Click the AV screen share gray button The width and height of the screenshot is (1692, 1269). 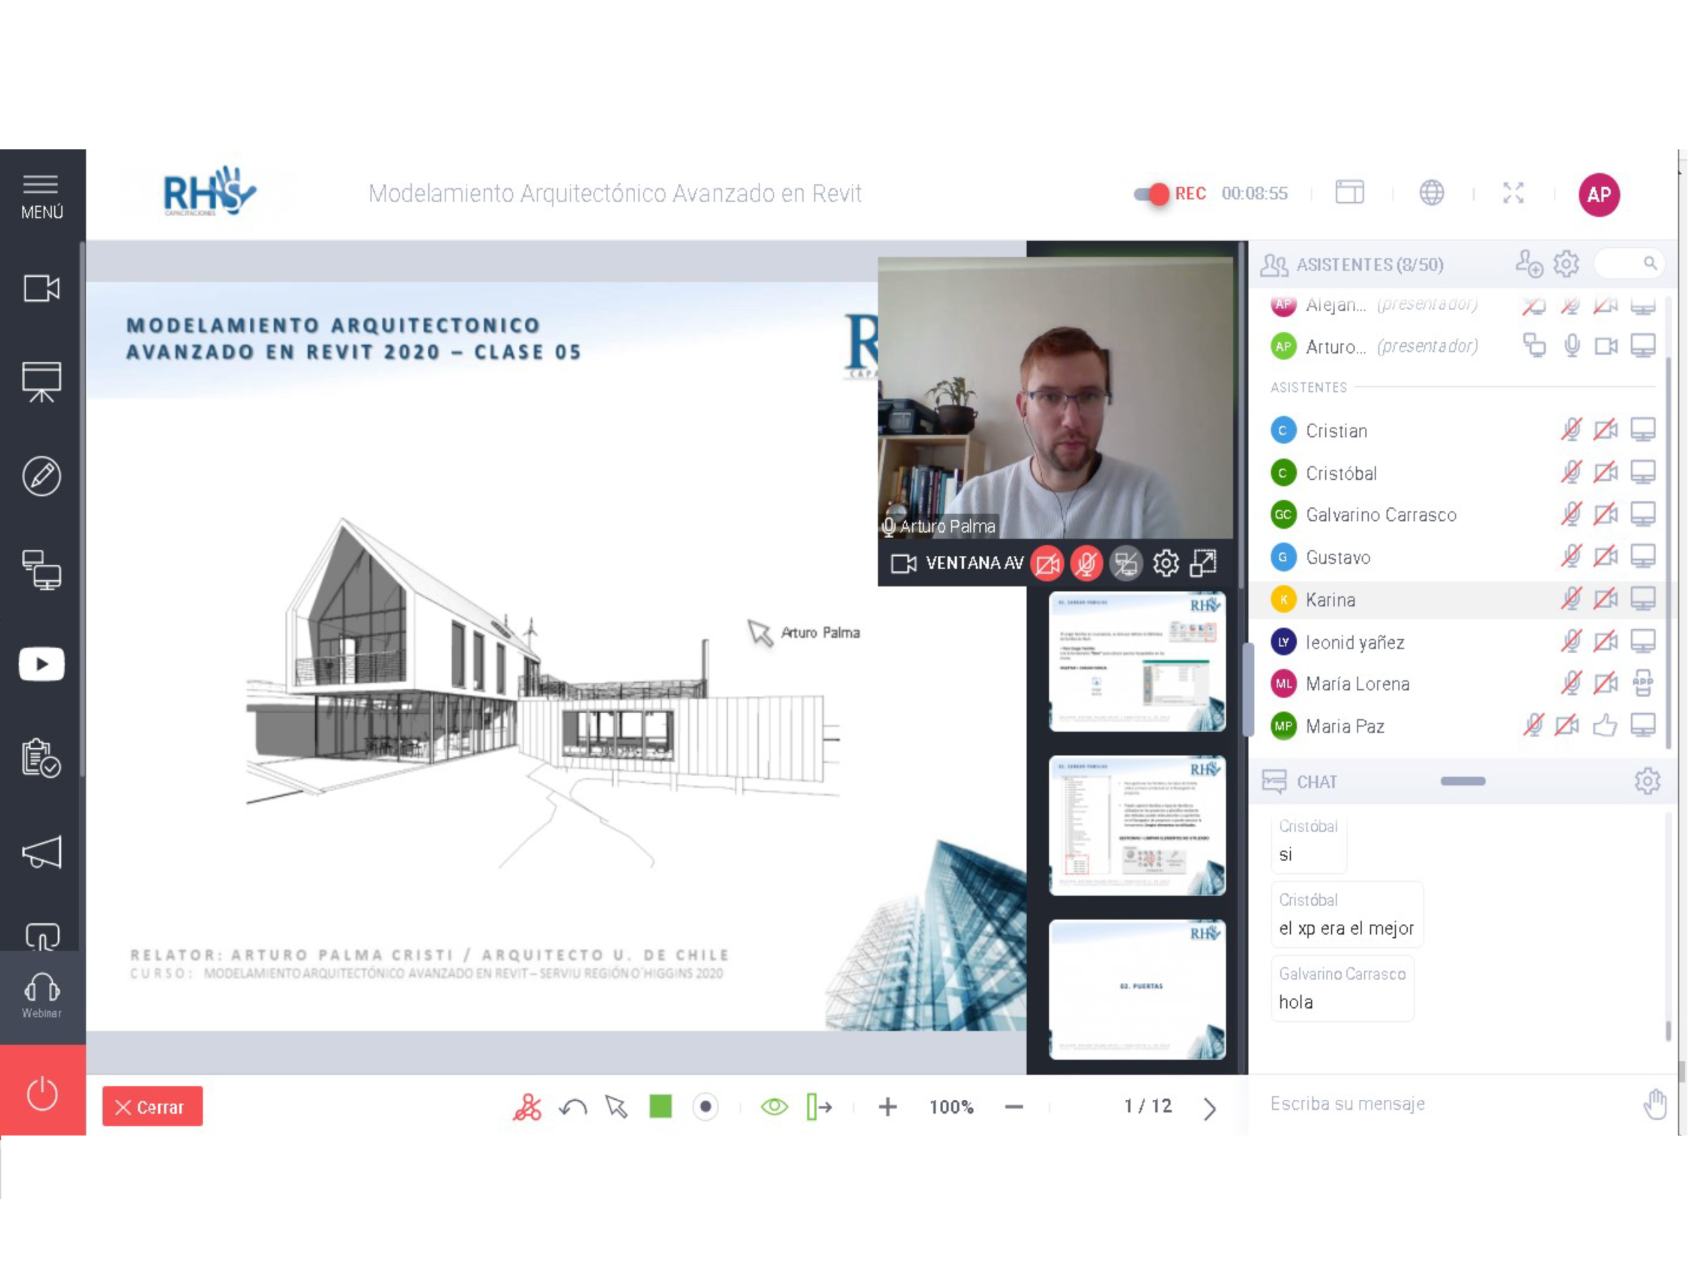point(1126,564)
